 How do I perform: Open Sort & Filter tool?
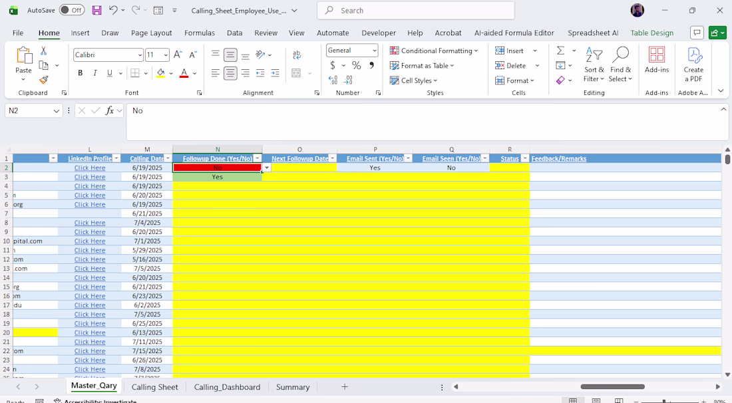pyautogui.click(x=594, y=64)
